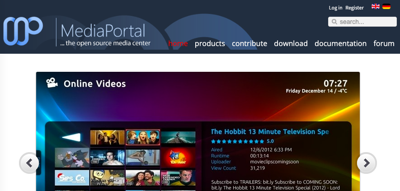This screenshot has width=400, height=191.
Task: Click the MediaPortal logo icon
Action: 23,31
